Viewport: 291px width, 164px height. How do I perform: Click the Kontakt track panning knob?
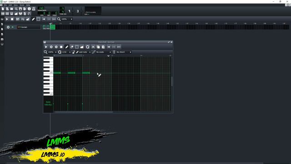tap(48, 26)
